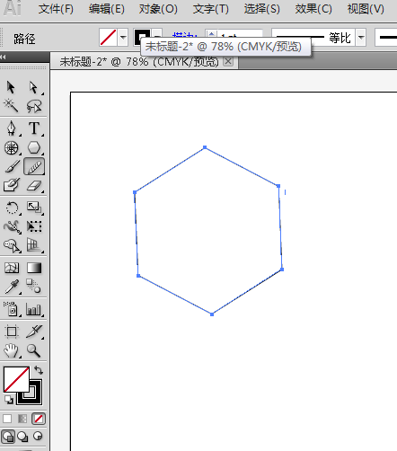Select the Rotate tool

12,208
